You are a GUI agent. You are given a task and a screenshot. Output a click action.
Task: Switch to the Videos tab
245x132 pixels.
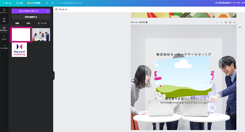point(28,23)
